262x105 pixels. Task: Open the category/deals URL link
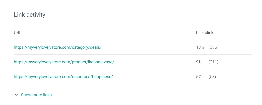tap(58, 47)
